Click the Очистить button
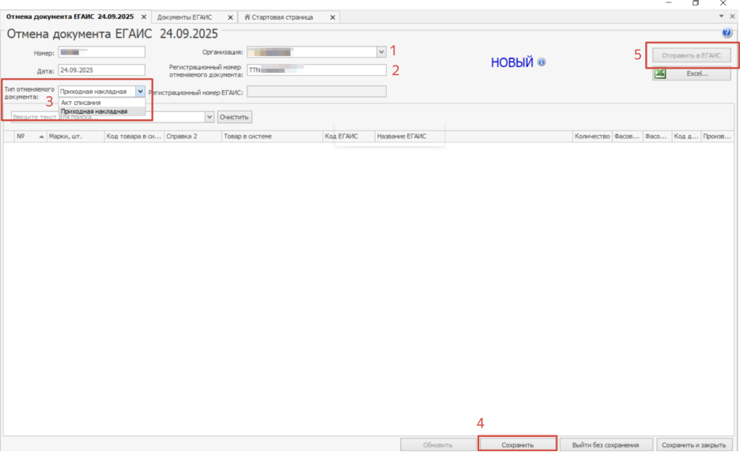This screenshot has height=452, width=740. coord(234,117)
